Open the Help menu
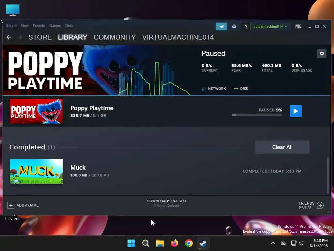Screen dimensions: 334x251 [x=69, y=25]
